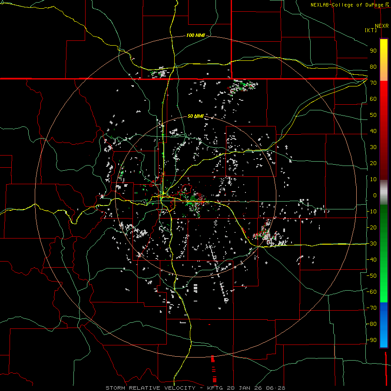Select the KFTG radar site identifier
The height and width of the screenshot is (391, 391).
[x=215, y=388]
